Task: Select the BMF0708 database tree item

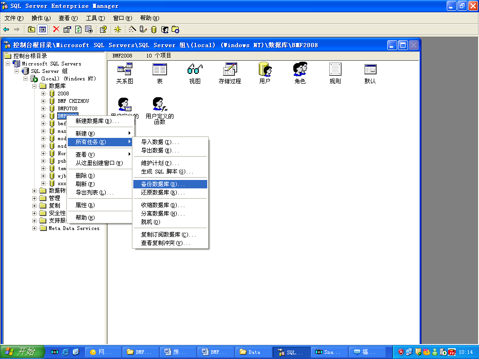Action: 67,108
